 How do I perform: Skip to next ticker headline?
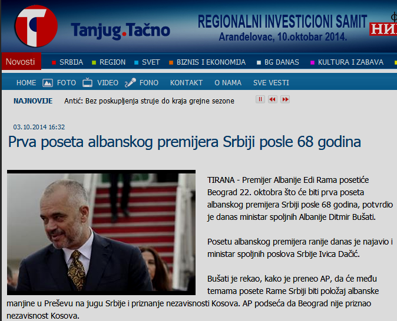point(285,100)
